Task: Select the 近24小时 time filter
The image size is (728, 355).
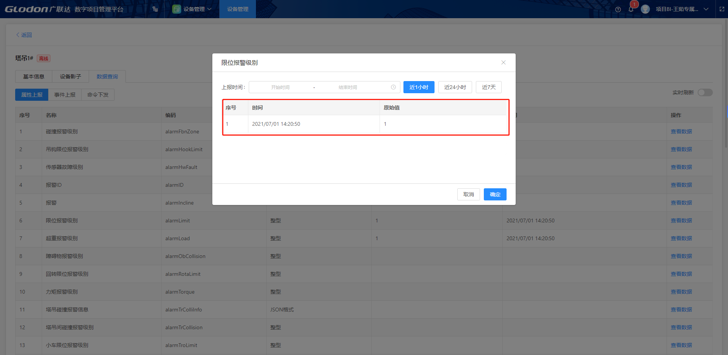Action: 455,87
